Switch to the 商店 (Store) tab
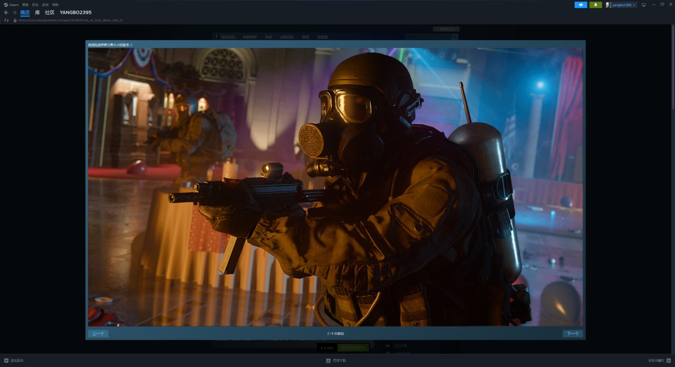Screen dimensions: 675x367 coord(25,12)
